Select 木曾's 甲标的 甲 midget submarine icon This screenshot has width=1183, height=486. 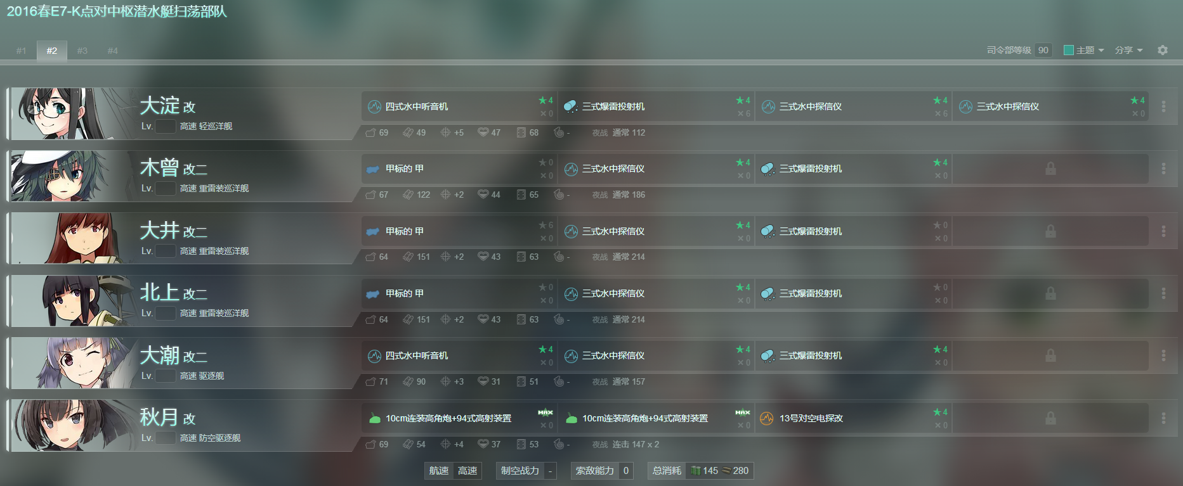pyautogui.click(x=373, y=169)
